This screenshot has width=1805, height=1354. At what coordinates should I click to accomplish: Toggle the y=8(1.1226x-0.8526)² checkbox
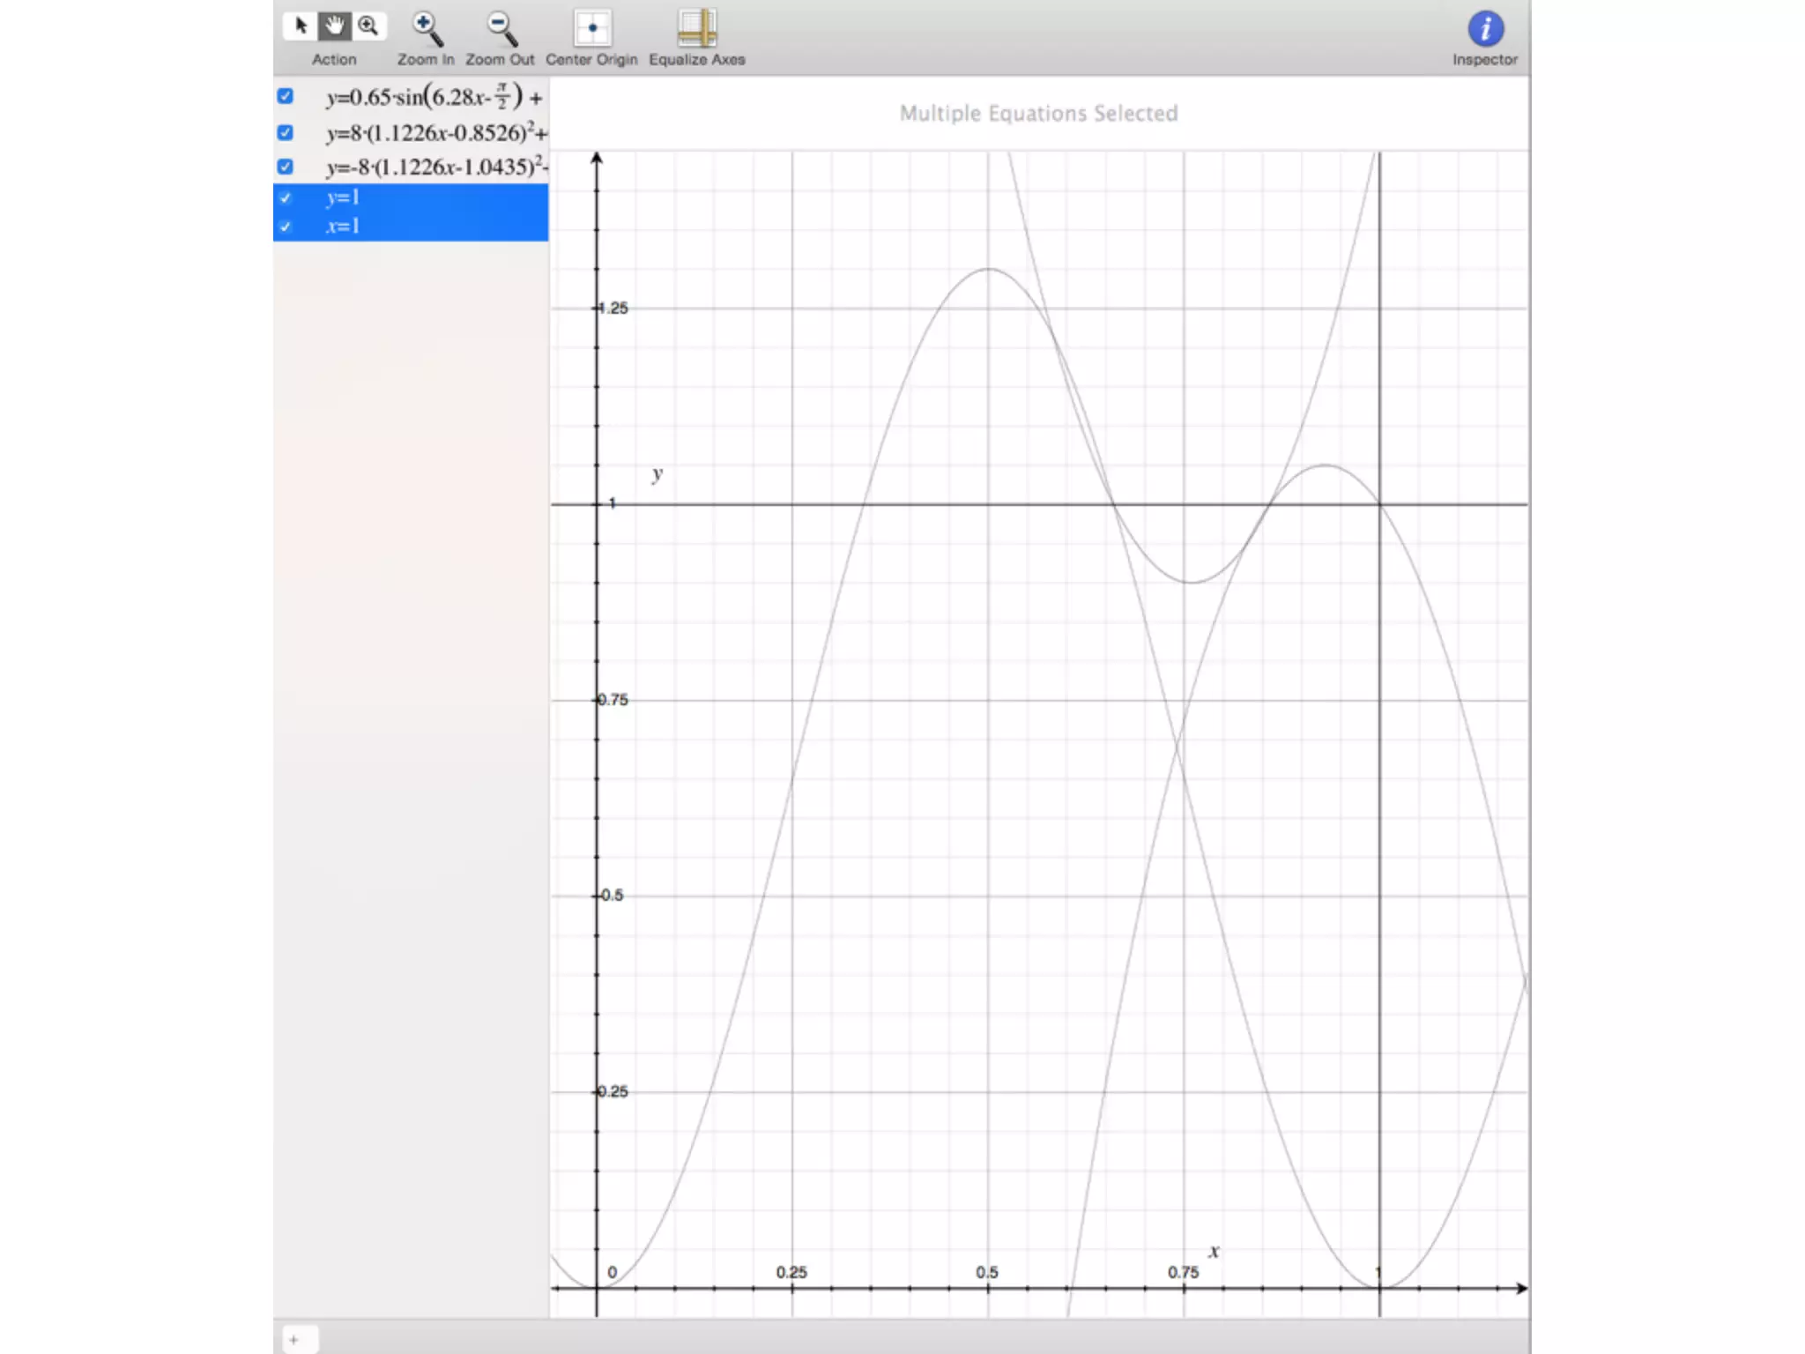(x=286, y=132)
